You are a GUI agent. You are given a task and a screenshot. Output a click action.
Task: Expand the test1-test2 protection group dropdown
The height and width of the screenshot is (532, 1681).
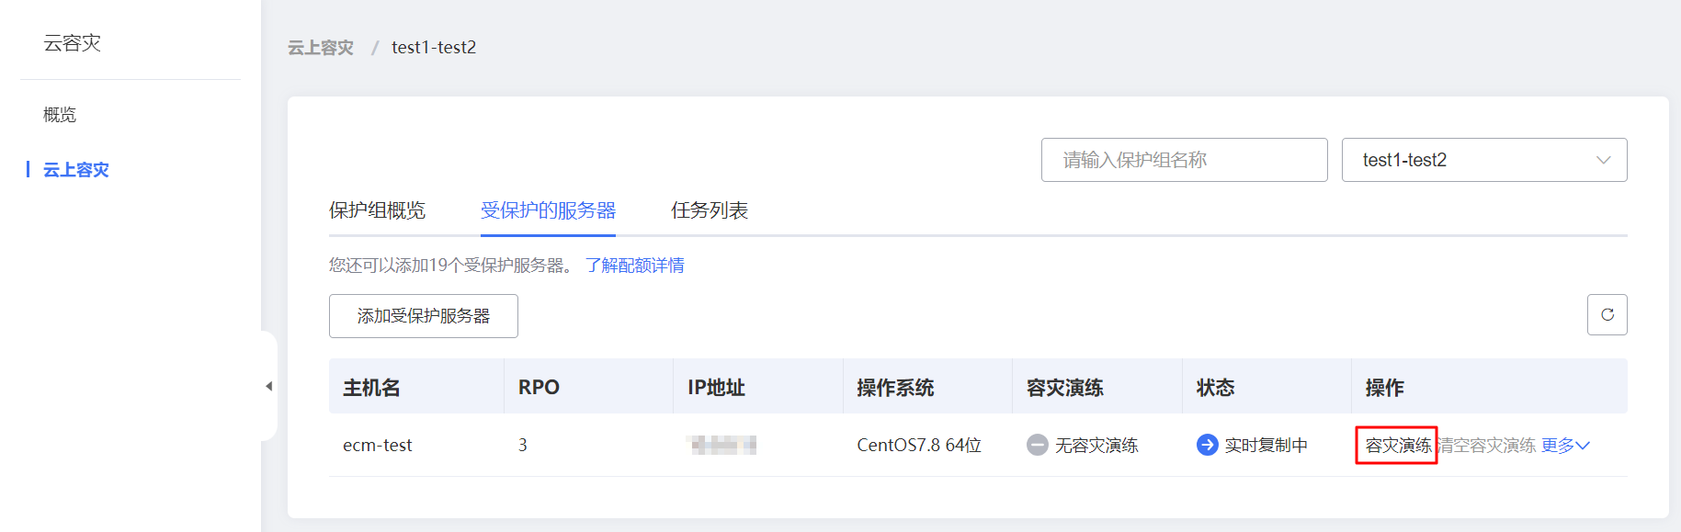[1483, 160]
